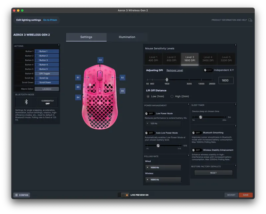
Task: Open Scroll Up action assignment
Action: pyautogui.click(x=47, y=78)
